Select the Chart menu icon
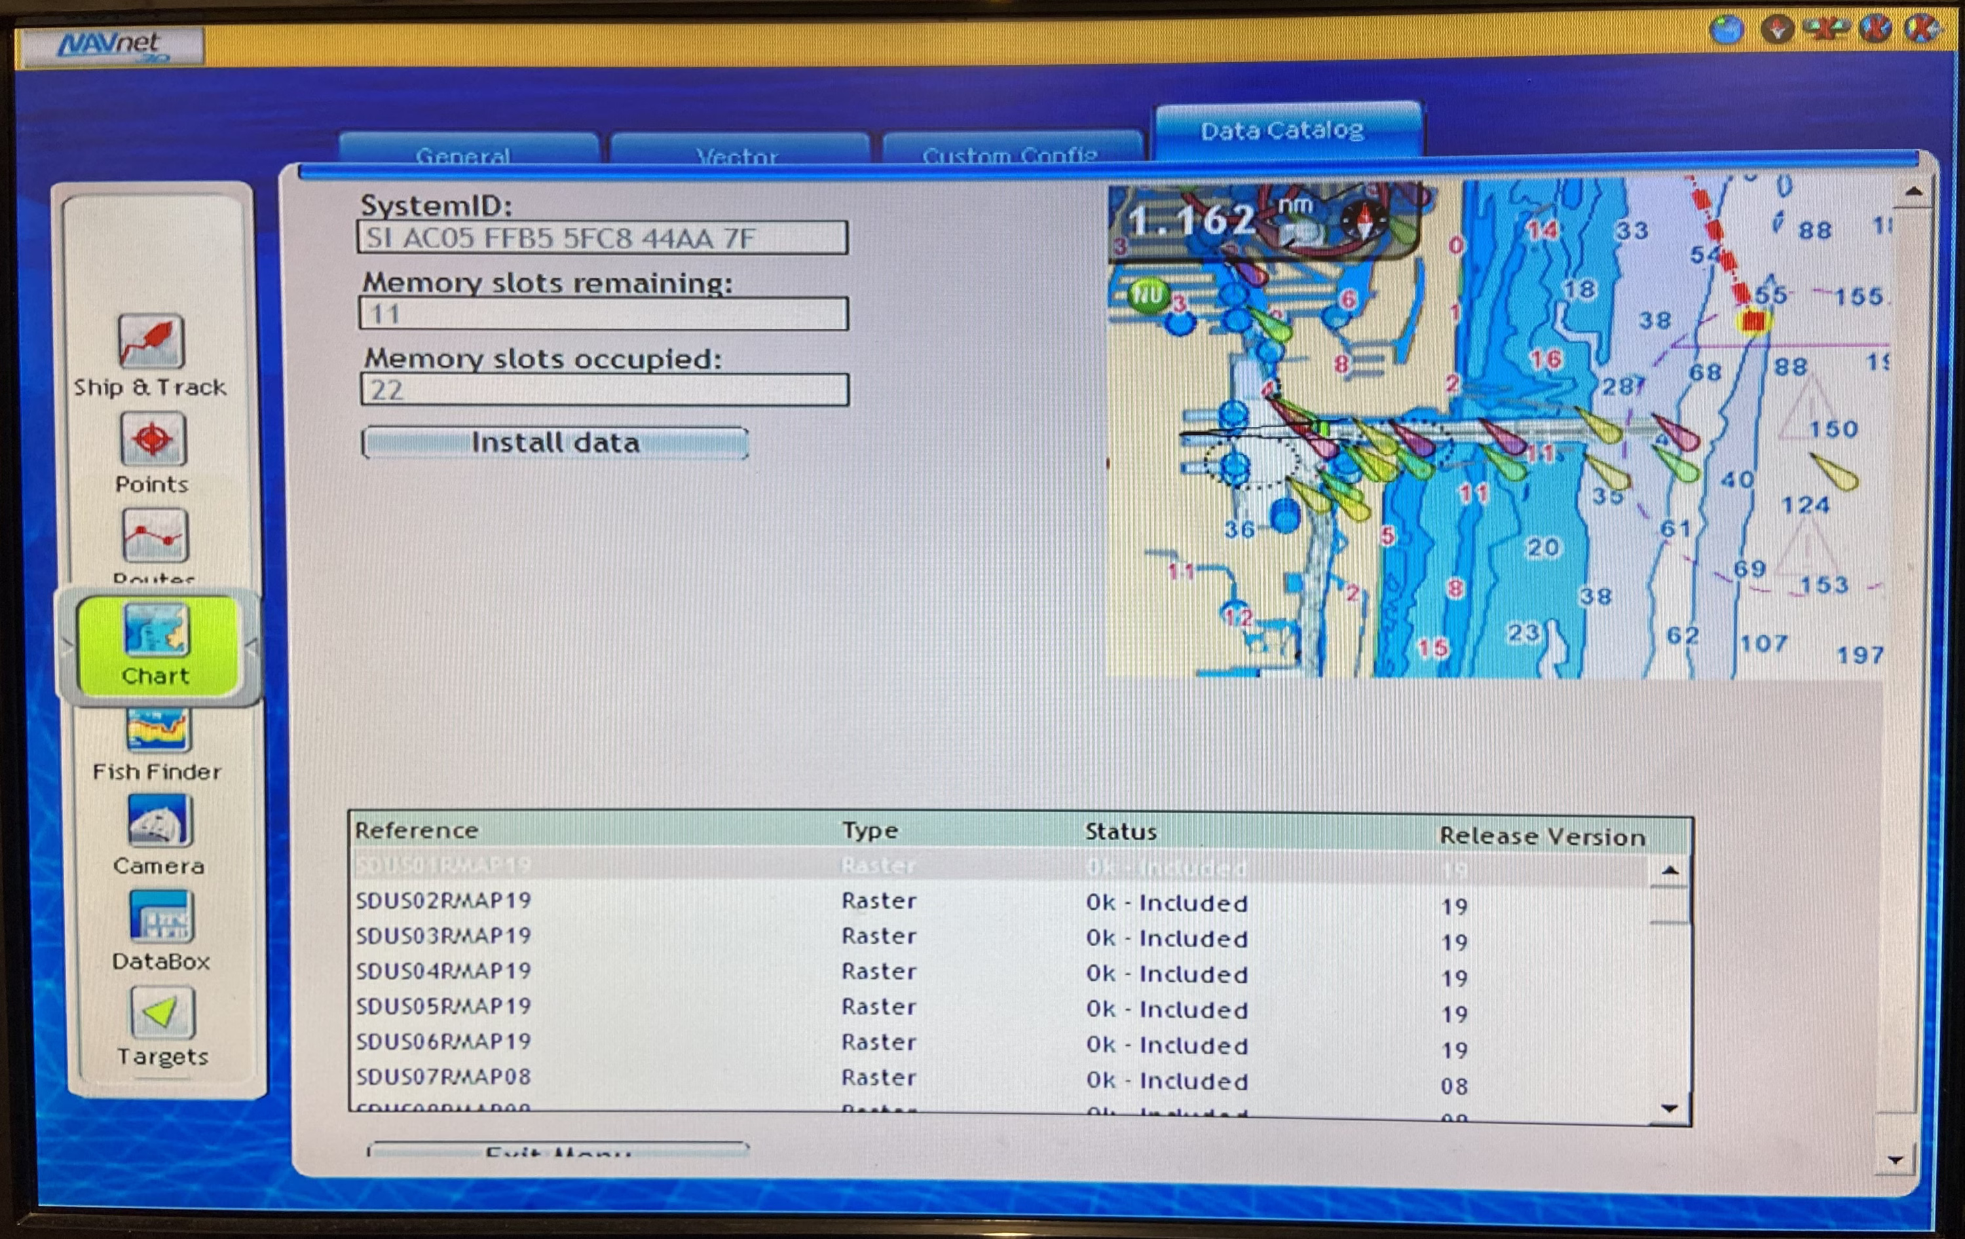The image size is (1965, 1239). [156, 632]
